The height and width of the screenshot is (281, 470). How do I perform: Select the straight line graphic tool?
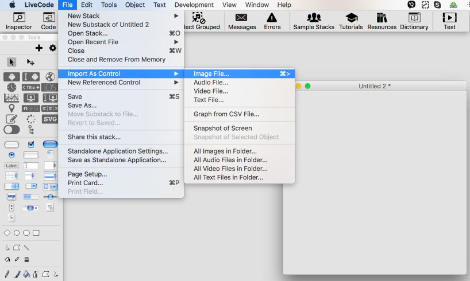26,248
